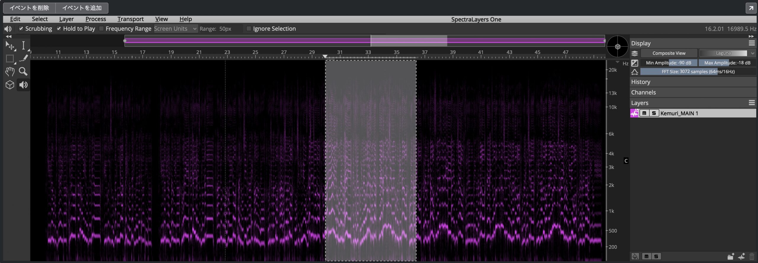Adjust the Min Amplitude slider
This screenshot has height=263, width=758.
coord(669,63)
